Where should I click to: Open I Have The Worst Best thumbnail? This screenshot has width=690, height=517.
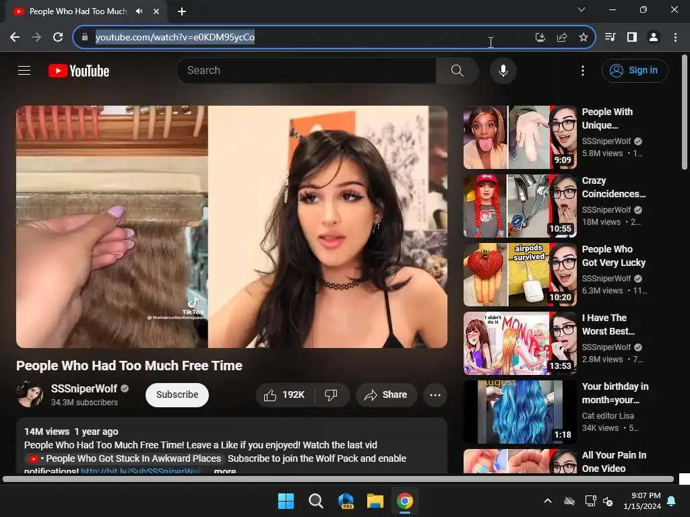click(x=520, y=343)
